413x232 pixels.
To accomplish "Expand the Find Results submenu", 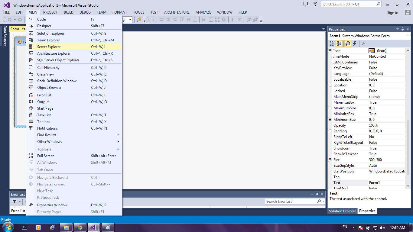I will coord(74,135).
